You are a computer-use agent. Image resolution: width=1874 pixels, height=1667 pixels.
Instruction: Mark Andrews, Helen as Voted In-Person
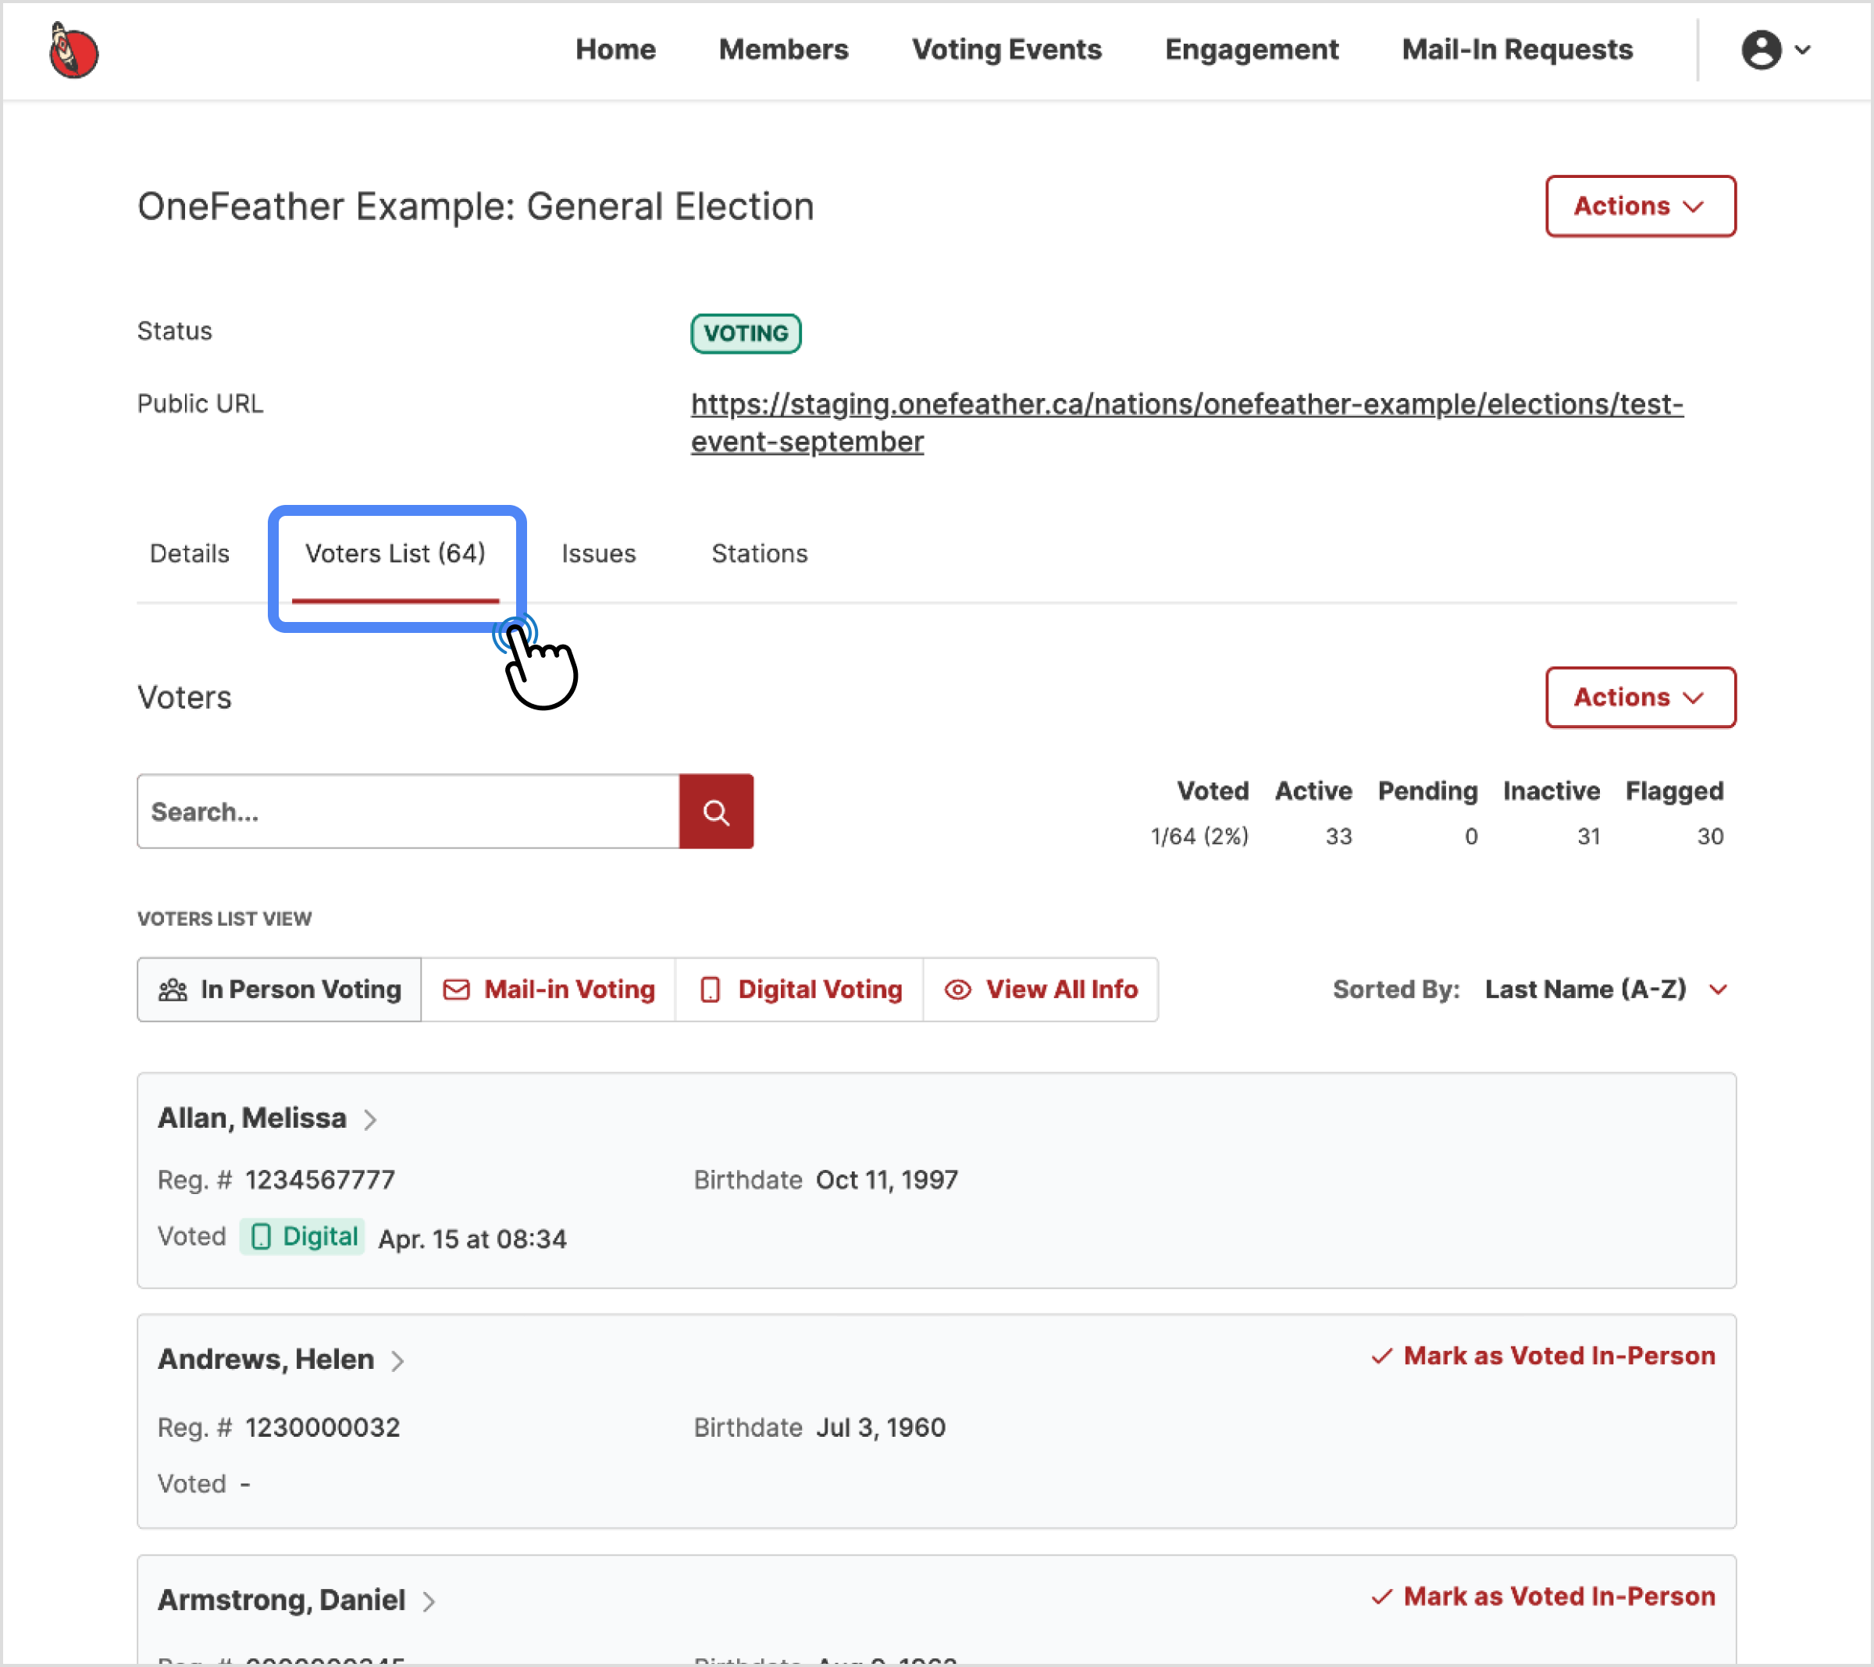(1542, 1356)
